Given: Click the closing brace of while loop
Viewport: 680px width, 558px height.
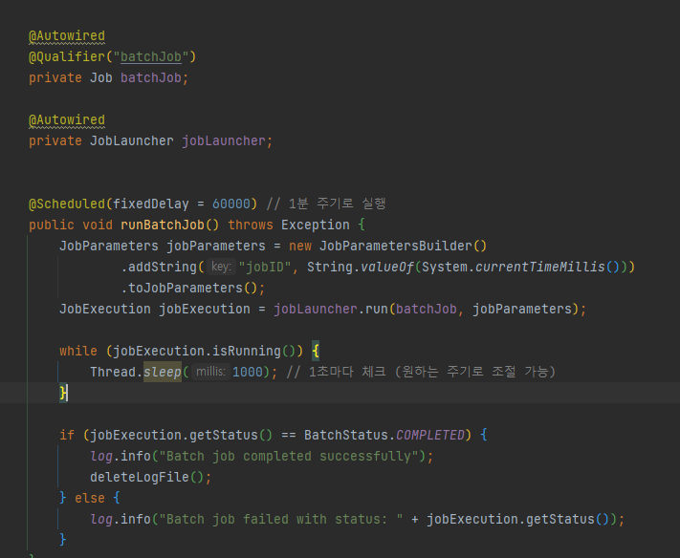Looking at the screenshot, I should [x=63, y=393].
